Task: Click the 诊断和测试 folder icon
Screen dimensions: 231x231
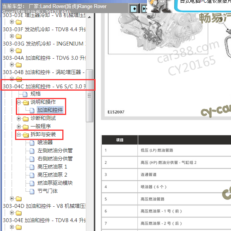Action: click(x=26, y=119)
